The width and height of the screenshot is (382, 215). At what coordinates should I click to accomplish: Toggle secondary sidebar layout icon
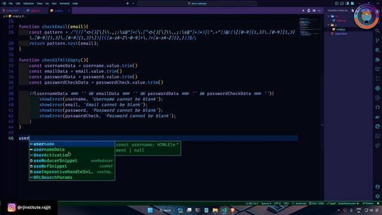click(x=347, y=4)
